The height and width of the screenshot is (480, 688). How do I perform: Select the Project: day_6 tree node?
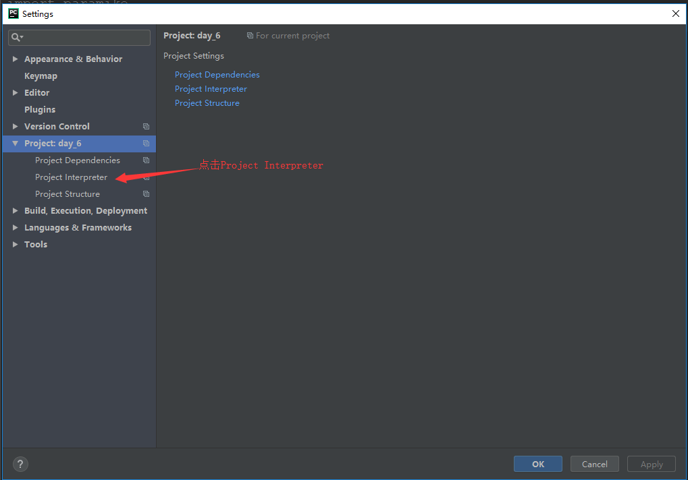53,144
